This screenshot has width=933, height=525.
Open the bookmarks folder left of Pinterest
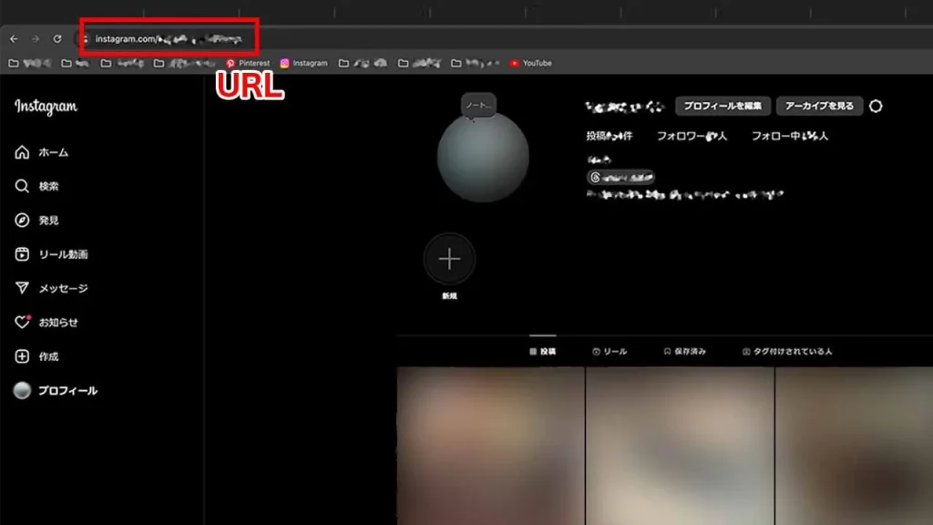pyautogui.click(x=184, y=63)
